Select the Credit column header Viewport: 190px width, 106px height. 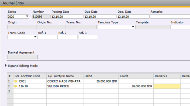click(136, 76)
